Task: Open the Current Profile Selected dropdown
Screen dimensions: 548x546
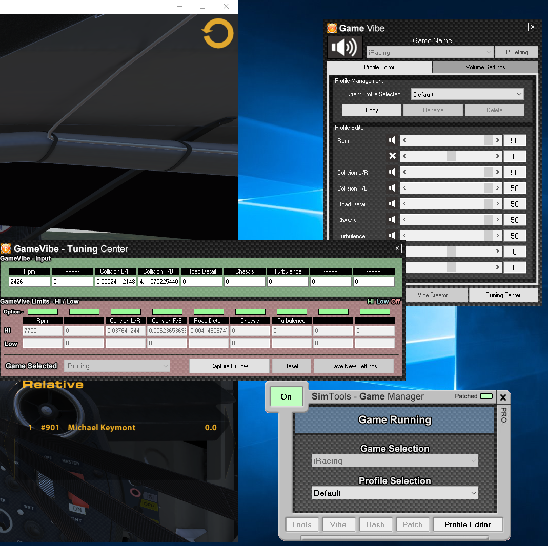Action: tap(468, 94)
